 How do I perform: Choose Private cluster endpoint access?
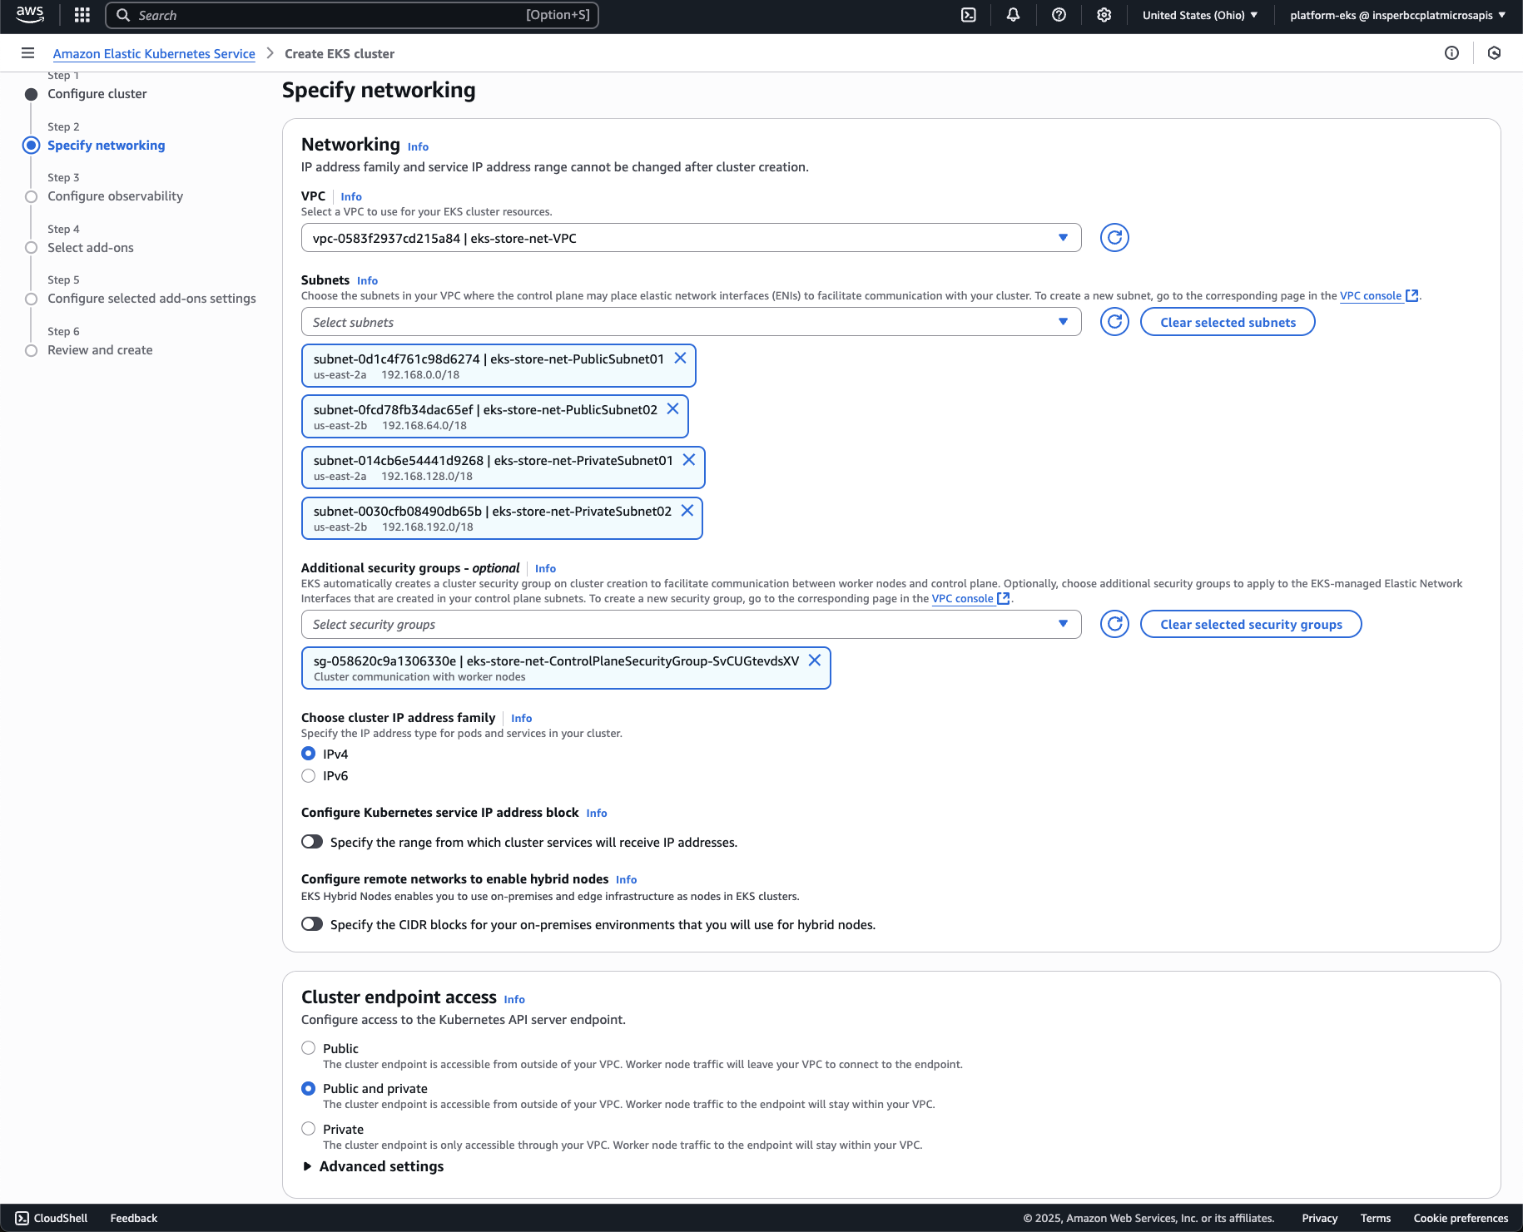(309, 1129)
